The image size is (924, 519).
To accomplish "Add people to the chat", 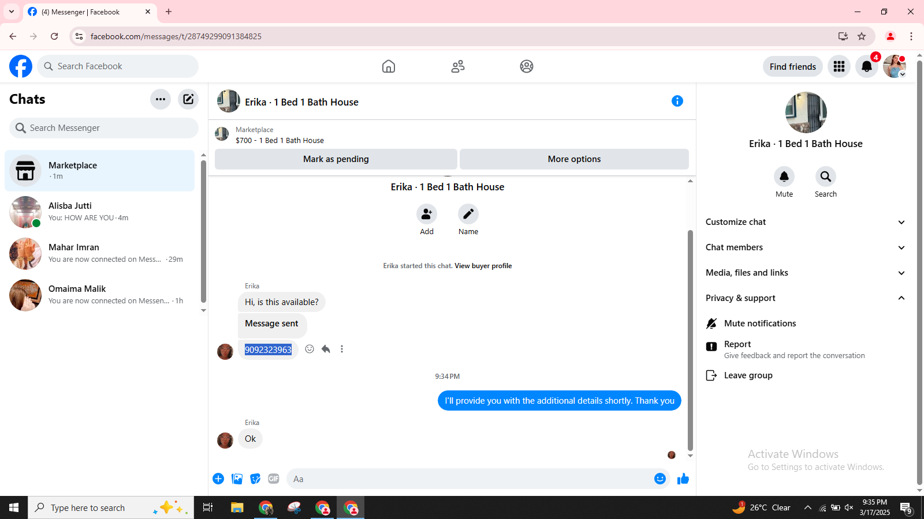I will pyautogui.click(x=427, y=214).
